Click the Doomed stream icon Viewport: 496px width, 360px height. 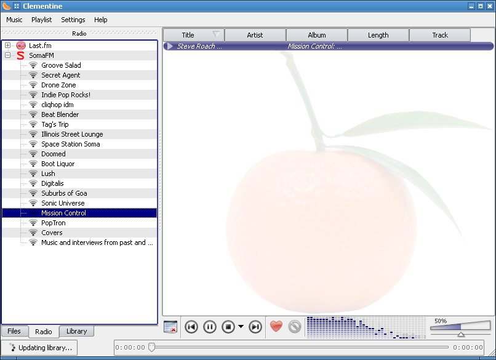(33, 154)
